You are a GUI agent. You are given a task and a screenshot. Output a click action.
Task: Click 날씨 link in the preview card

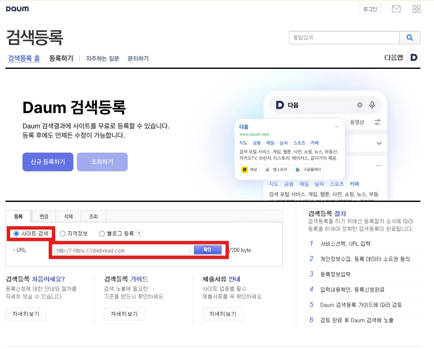click(x=284, y=143)
